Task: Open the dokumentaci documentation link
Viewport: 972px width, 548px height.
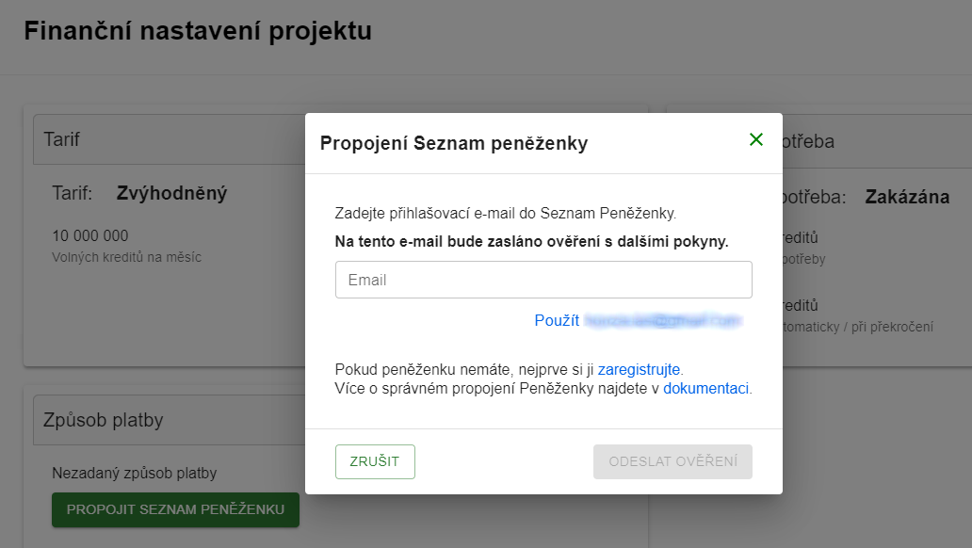Action: click(x=706, y=388)
